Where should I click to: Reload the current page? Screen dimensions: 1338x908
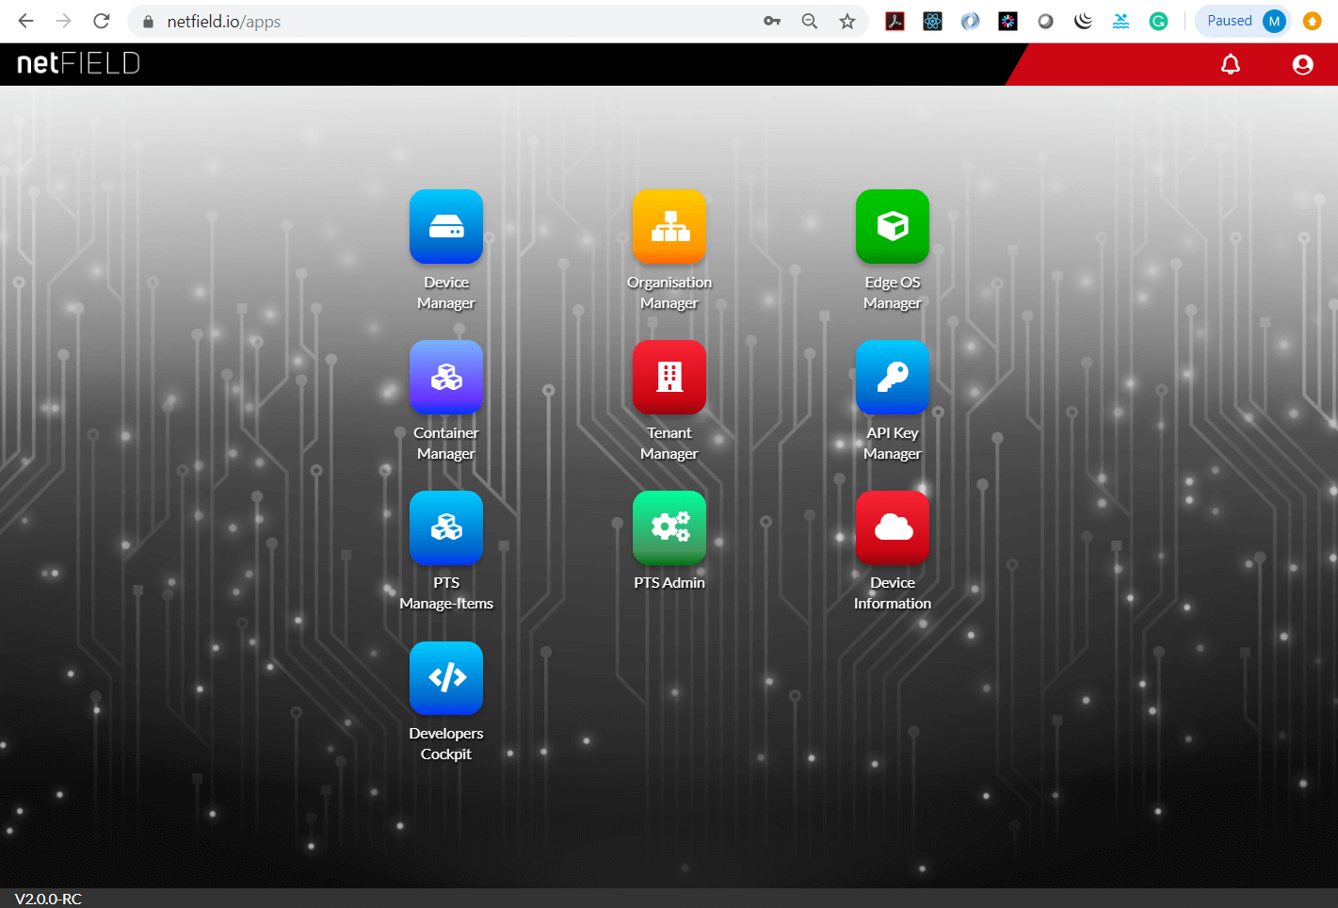pyautogui.click(x=101, y=21)
